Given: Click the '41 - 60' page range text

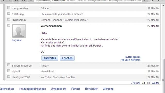Looking at the screenshot, I should [146, 83].
